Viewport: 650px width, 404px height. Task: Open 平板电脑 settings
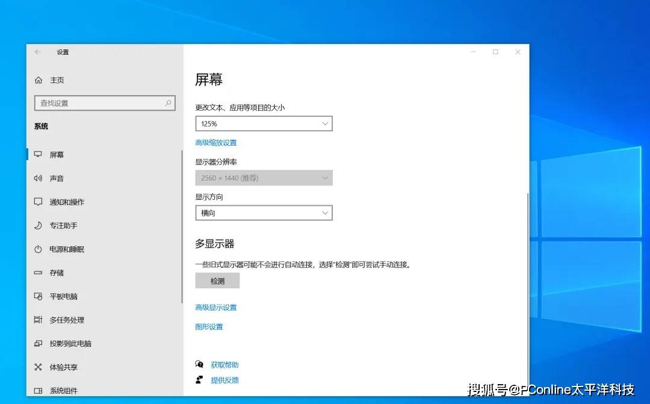point(63,296)
